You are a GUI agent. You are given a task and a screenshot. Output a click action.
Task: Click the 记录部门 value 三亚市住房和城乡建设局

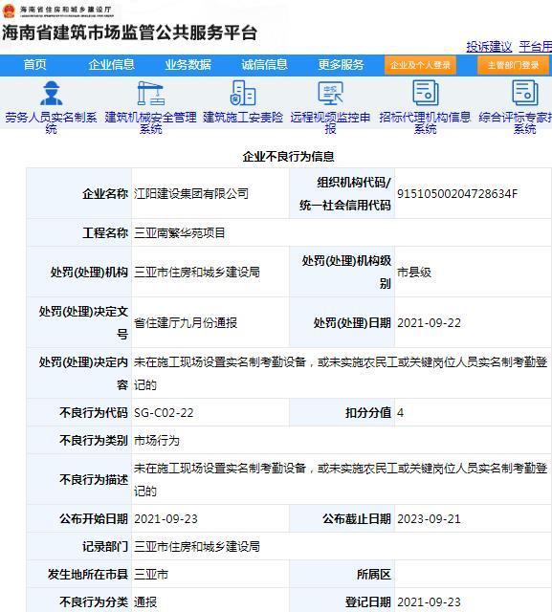coord(197,546)
